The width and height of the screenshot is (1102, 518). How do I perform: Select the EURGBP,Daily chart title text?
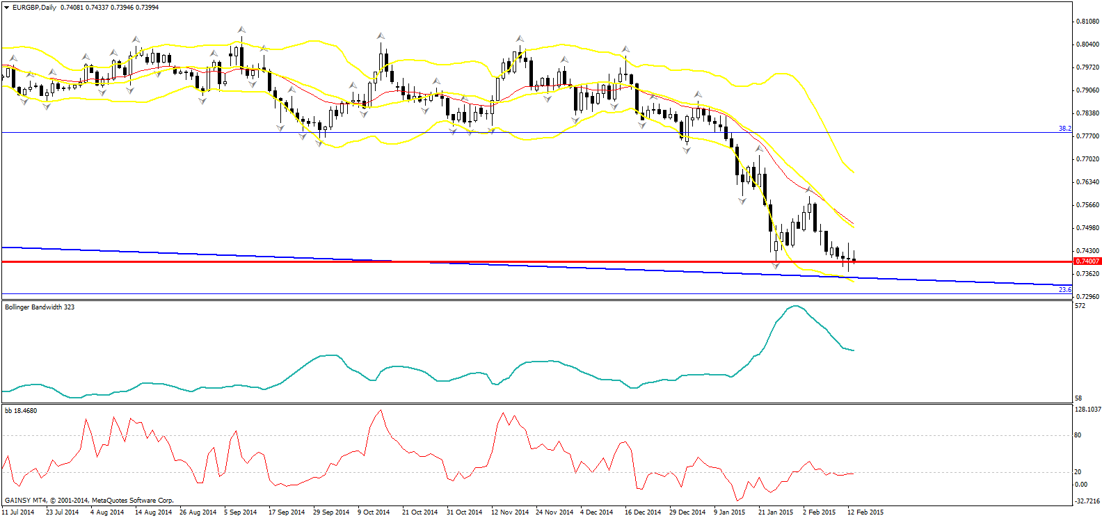[35, 8]
